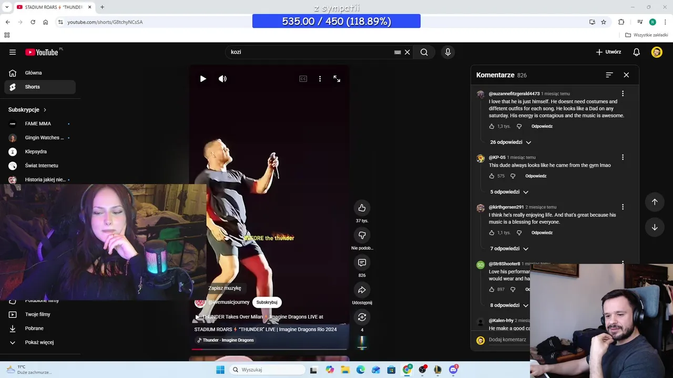
Task: Like the comment by @KP-05
Action: (x=492, y=176)
